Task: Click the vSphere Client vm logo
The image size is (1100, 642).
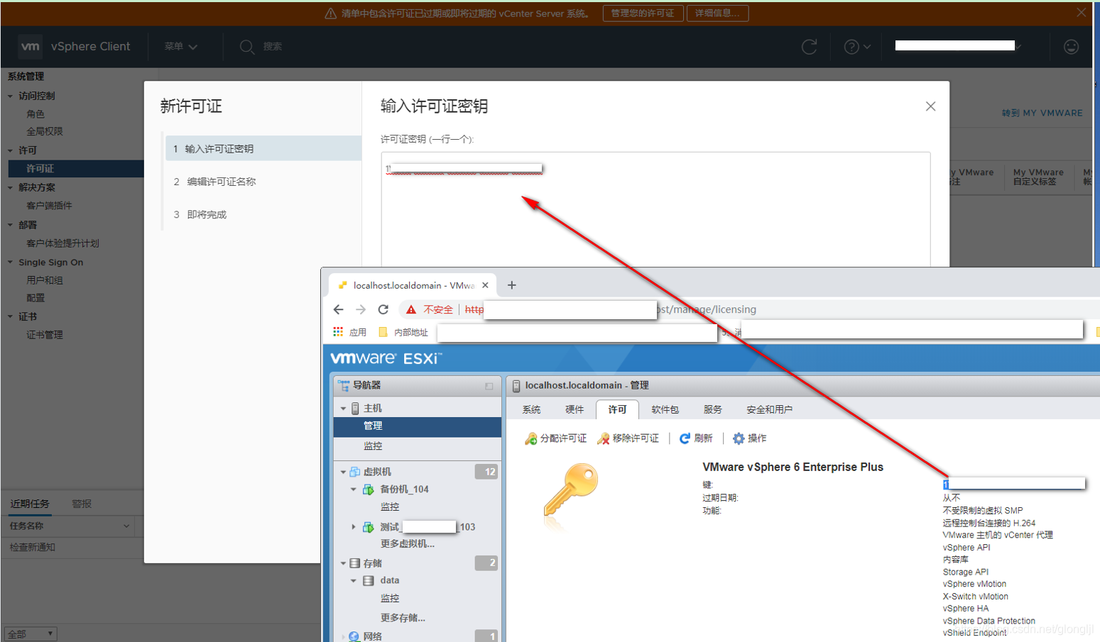Action: (30, 46)
